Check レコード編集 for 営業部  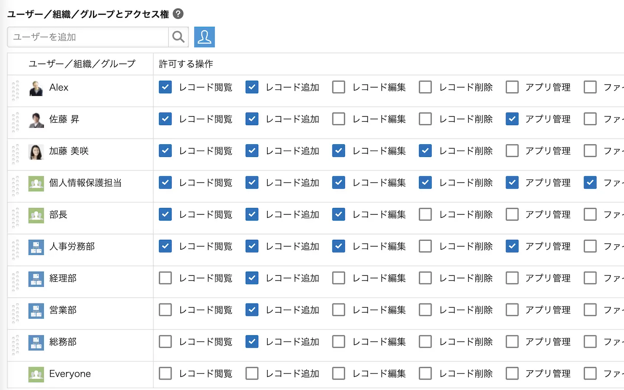coord(338,310)
